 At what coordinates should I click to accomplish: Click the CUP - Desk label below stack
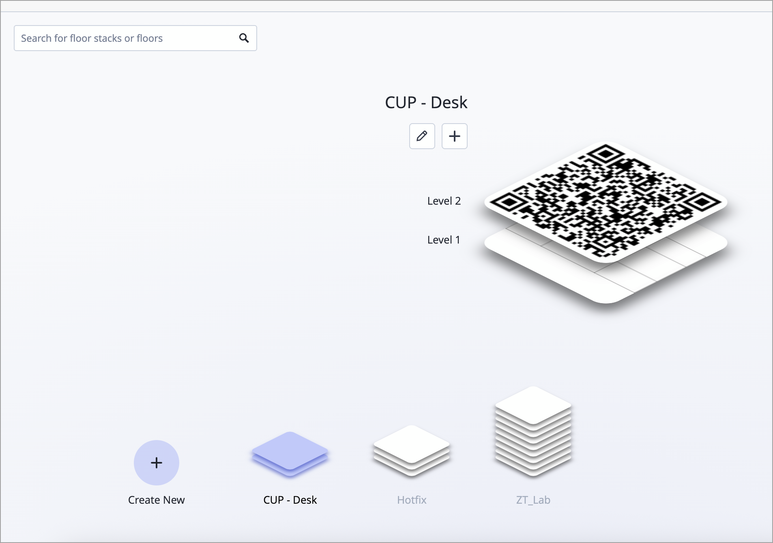pyautogui.click(x=290, y=500)
